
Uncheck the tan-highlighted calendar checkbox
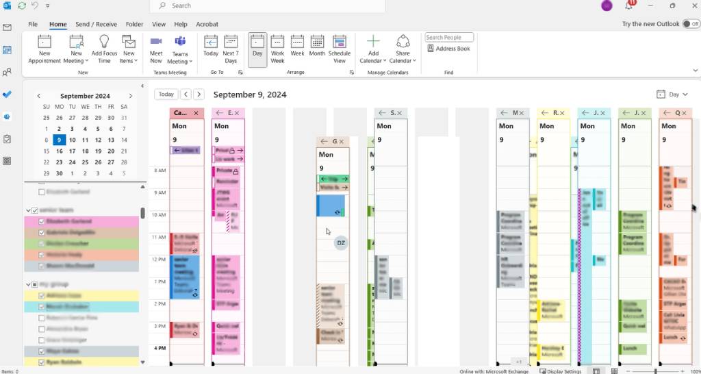tap(42, 233)
